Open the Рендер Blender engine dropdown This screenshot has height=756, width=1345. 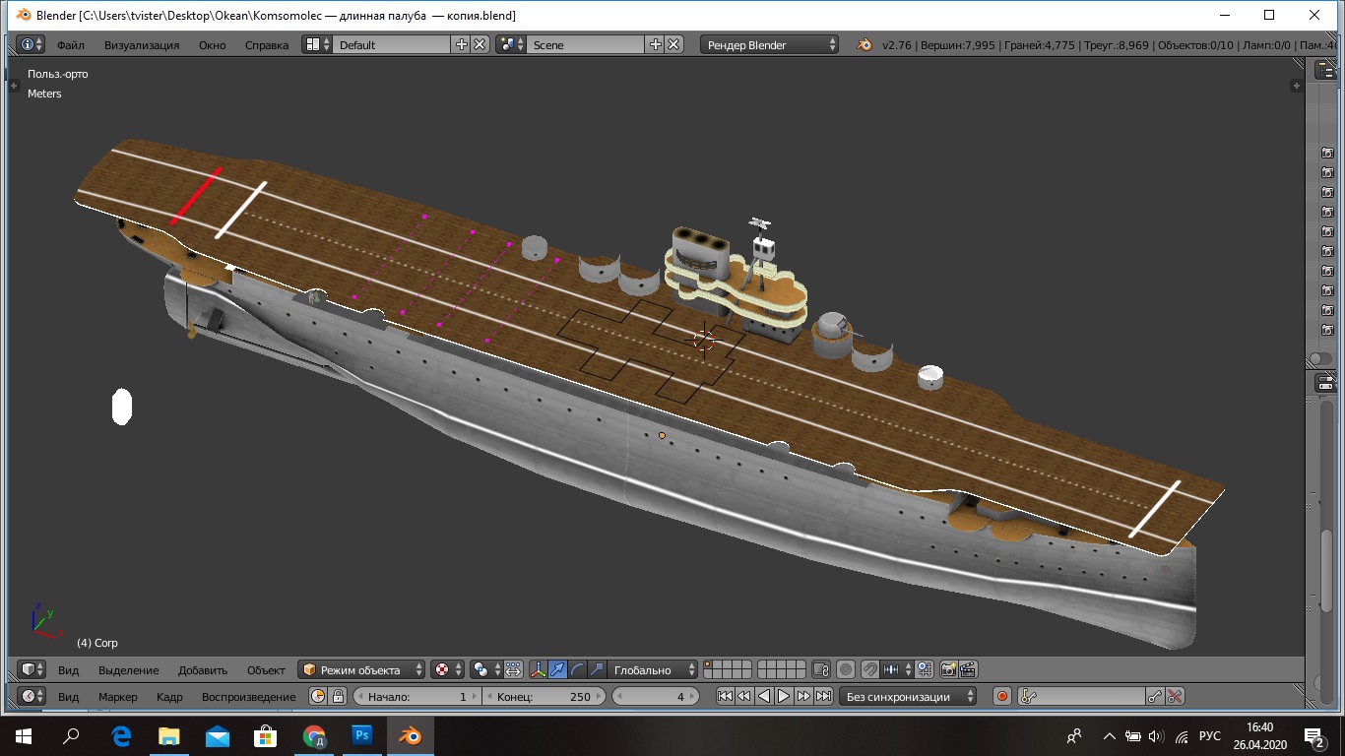pyautogui.click(x=770, y=44)
